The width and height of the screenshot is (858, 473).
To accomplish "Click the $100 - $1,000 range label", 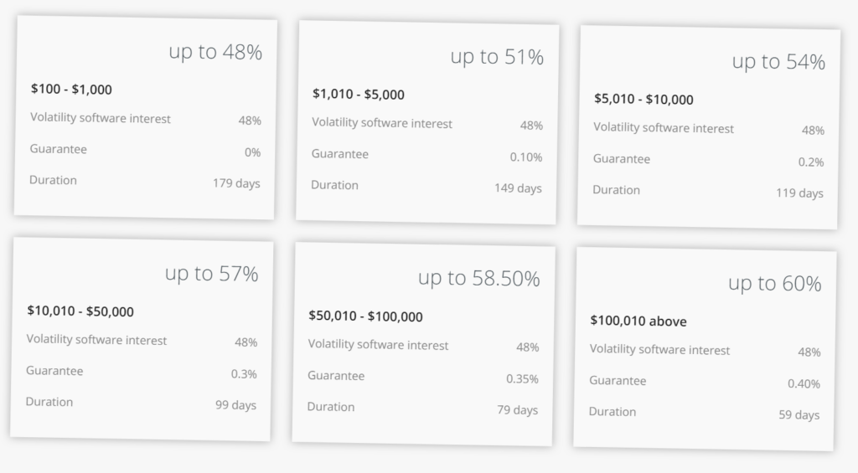I will [71, 89].
